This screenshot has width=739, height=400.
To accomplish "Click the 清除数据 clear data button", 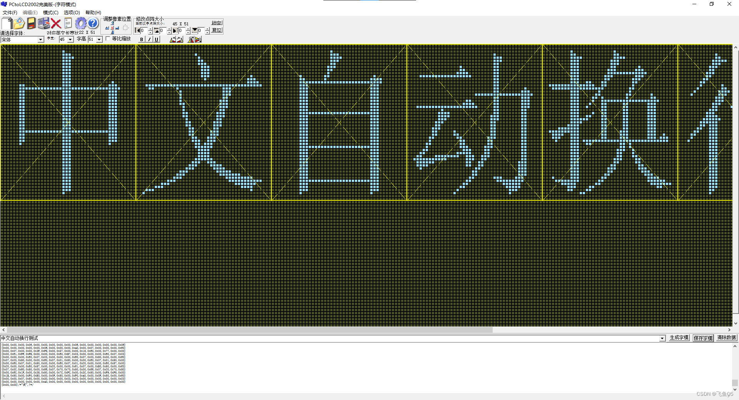I will (x=726, y=338).
